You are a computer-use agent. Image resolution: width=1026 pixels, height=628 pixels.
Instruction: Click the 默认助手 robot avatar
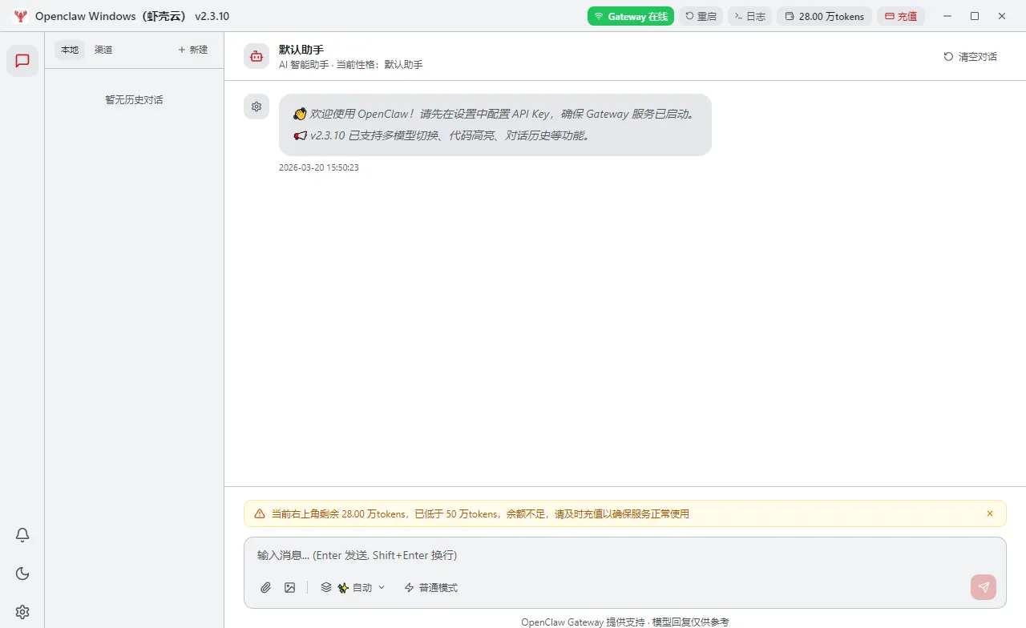tap(256, 56)
